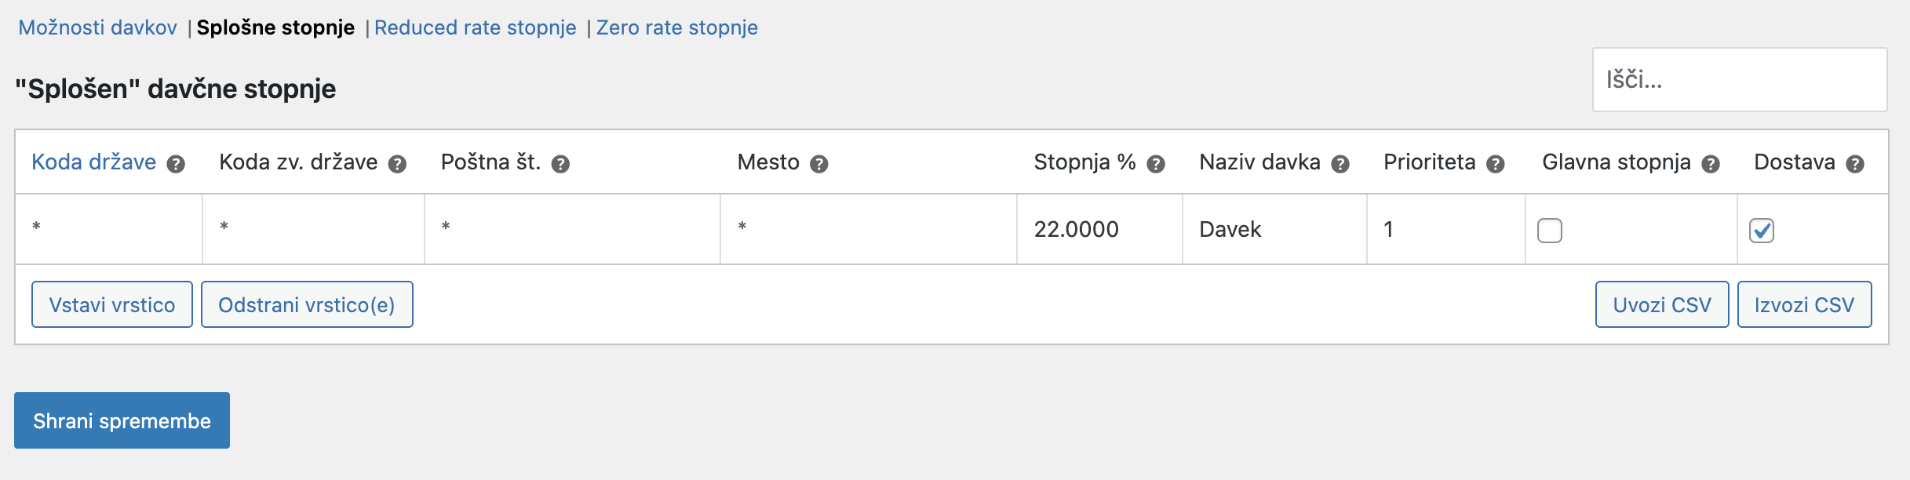Click Uvozi CSV button
Screen dimensions: 1910x480
point(1662,304)
